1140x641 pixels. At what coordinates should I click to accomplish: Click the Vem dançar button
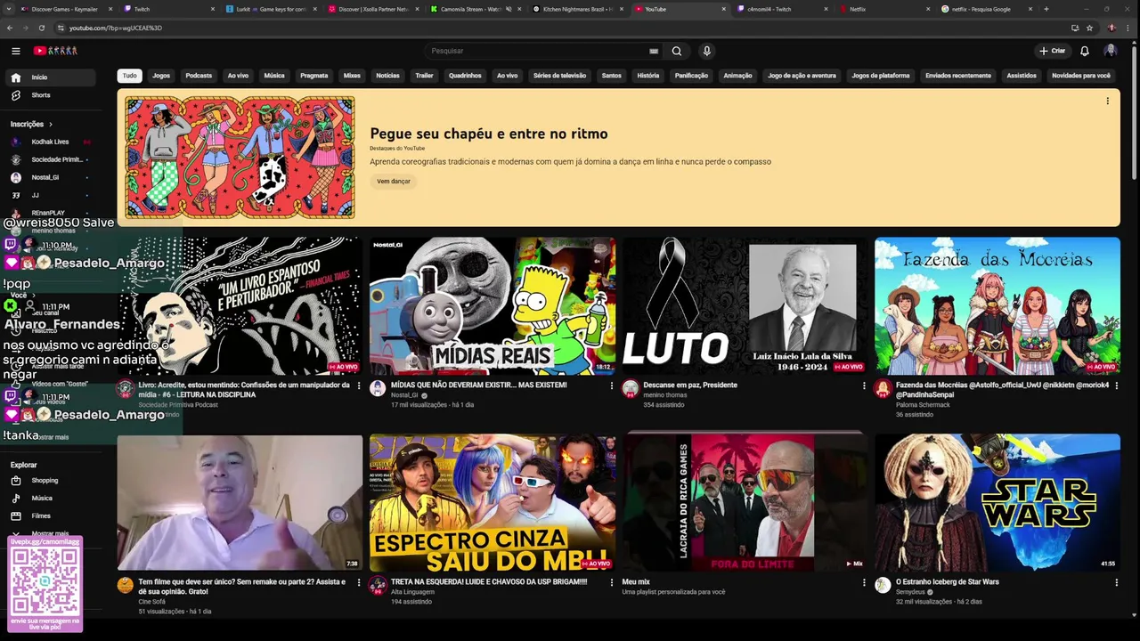click(x=394, y=182)
